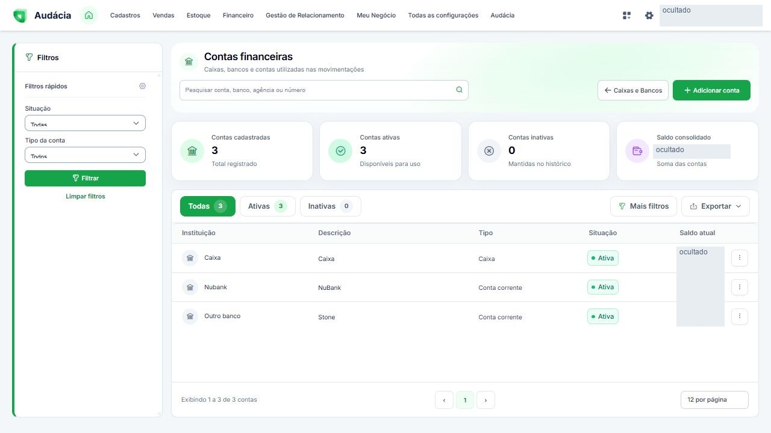771x433 pixels.
Task: Open the settings gear in top bar
Action: [649, 16]
